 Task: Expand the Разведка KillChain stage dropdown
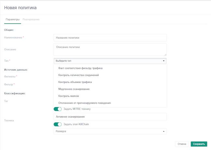(110, 131)
